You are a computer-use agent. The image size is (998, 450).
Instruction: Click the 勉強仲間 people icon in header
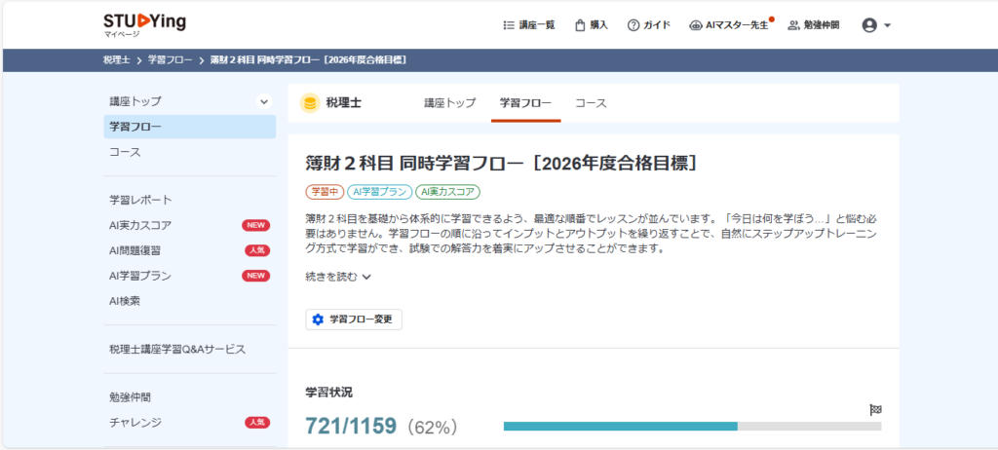[793, 25]
